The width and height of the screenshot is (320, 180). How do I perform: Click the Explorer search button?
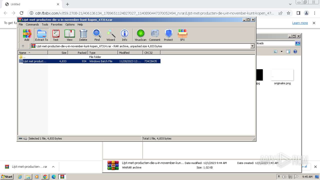click(298, 43)
